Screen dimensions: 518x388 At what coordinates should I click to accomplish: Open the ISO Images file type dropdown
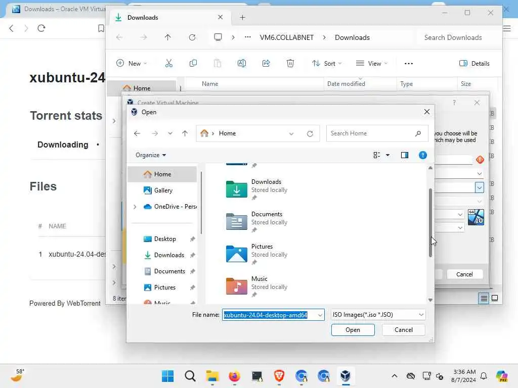[x=378, y=315]
